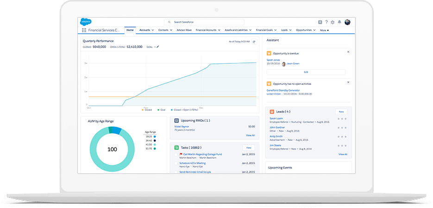Open the Setup gear icon
This screenshot has height=208, width=433.
pyautogui.click(x=333, y=22)
